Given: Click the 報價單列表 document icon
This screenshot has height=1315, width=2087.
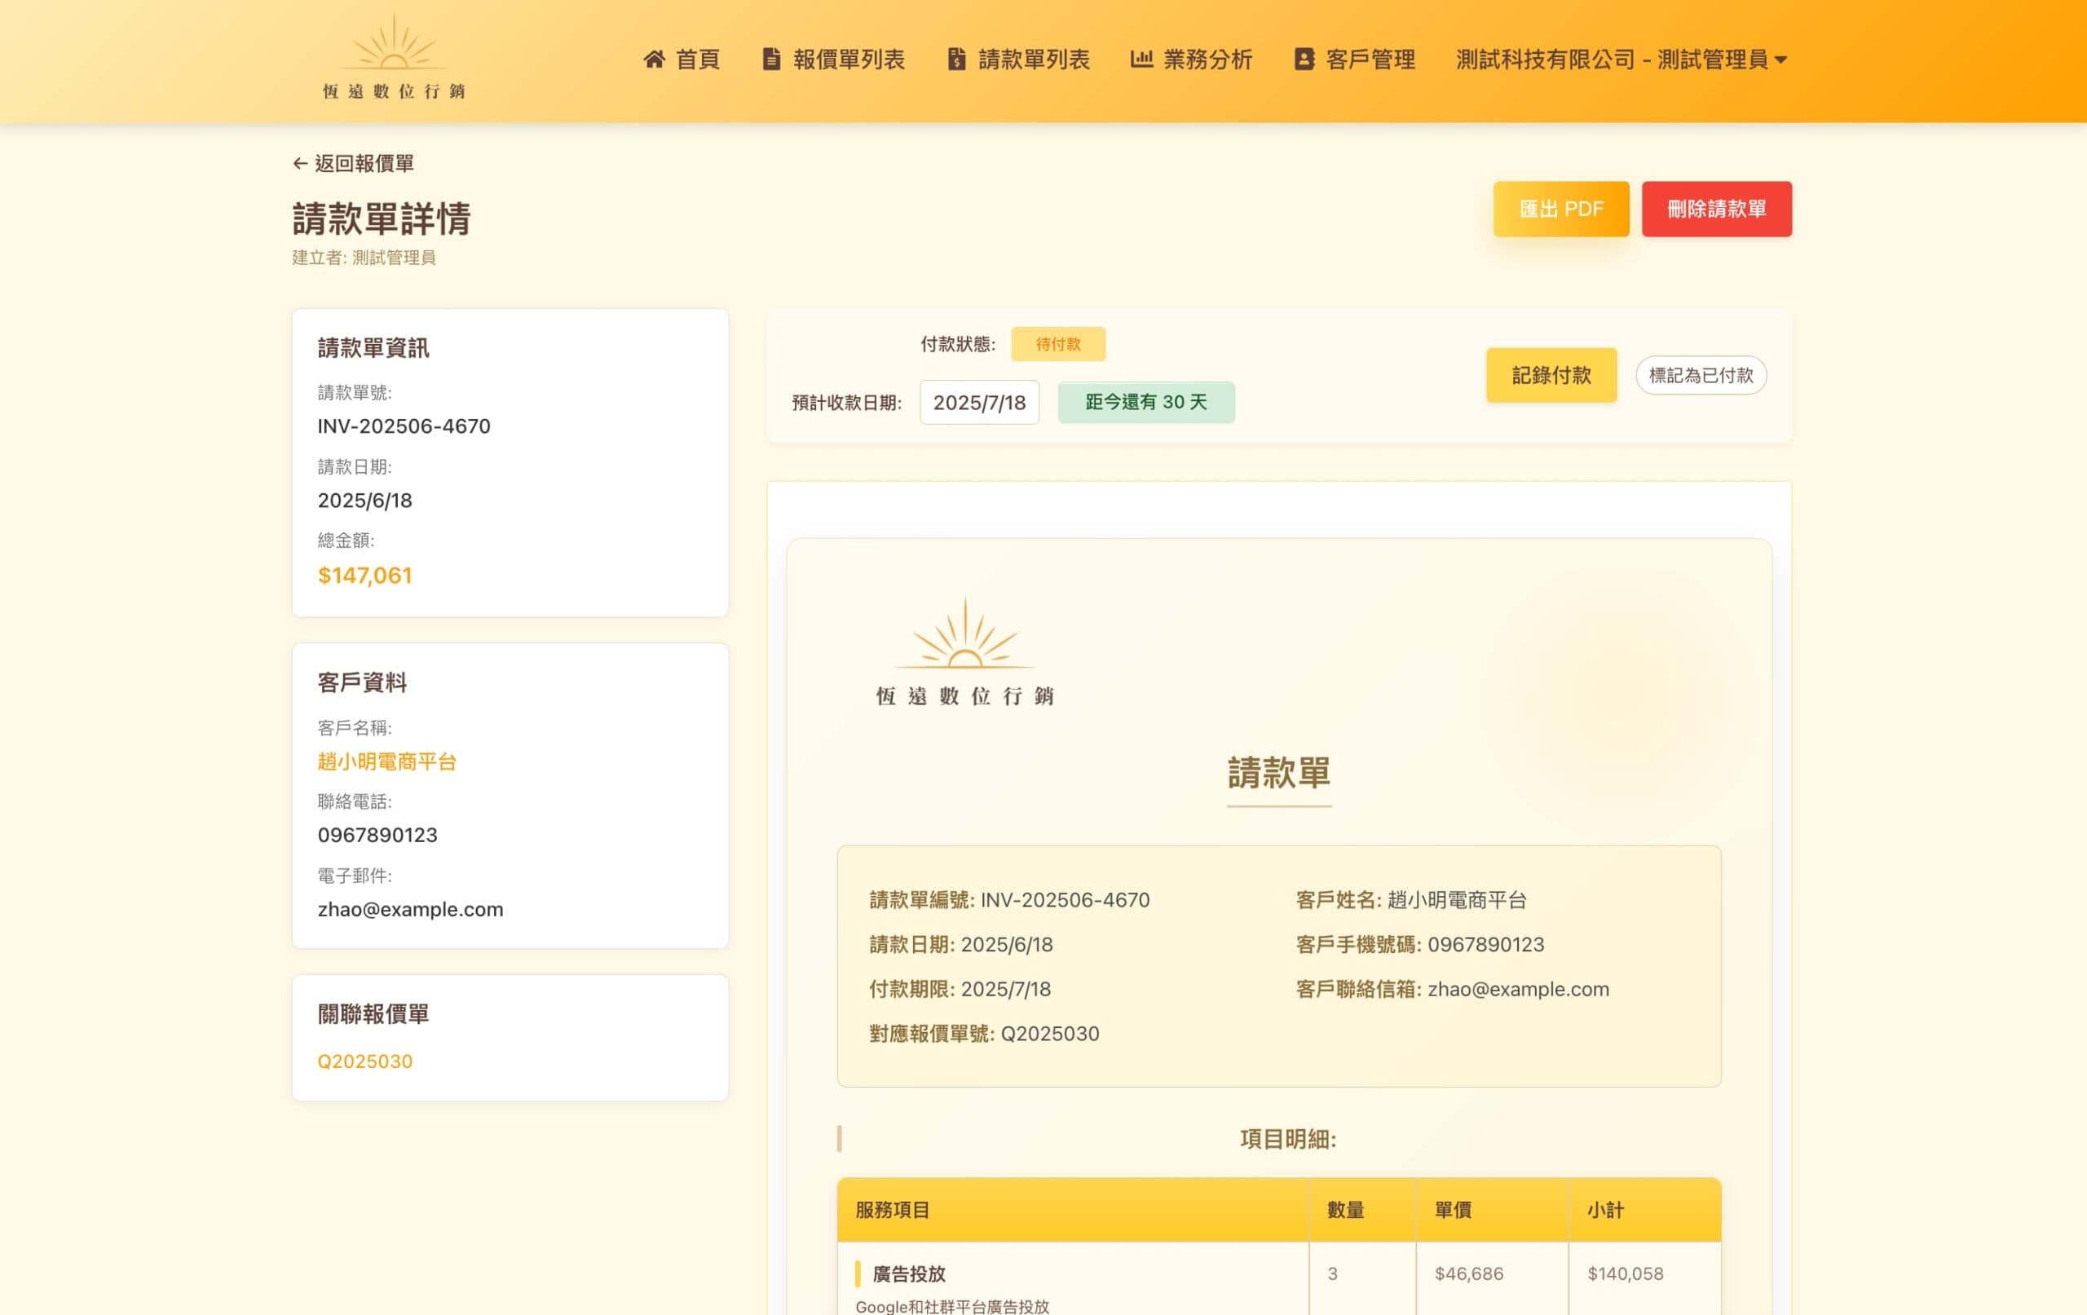Looking at the screenshot, I should 770,59.
